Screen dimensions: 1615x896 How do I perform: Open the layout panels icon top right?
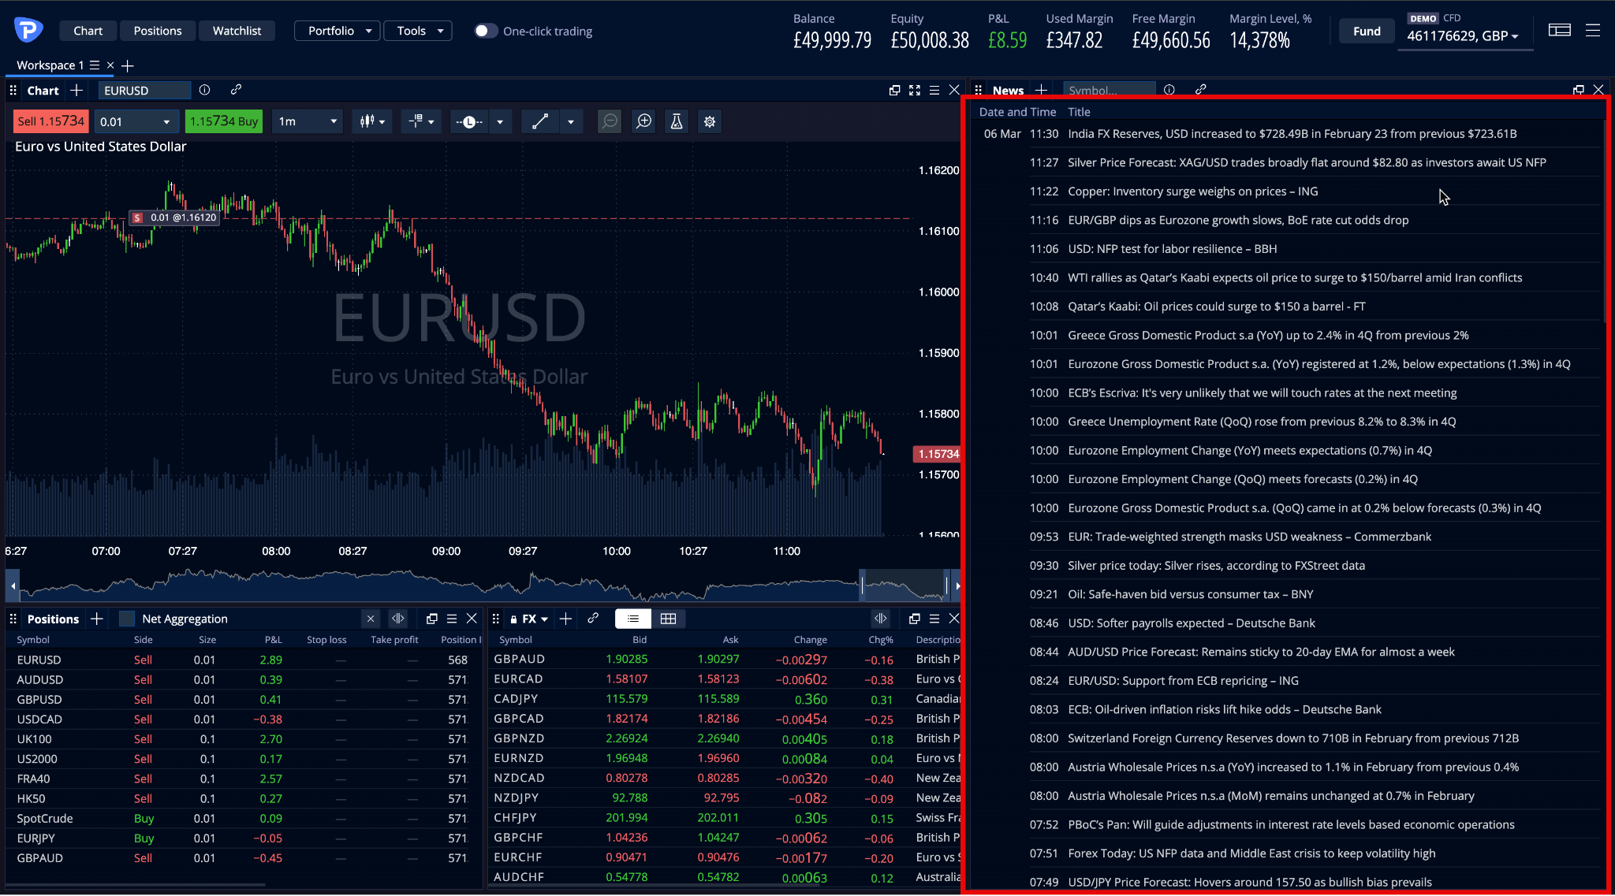1559,30
